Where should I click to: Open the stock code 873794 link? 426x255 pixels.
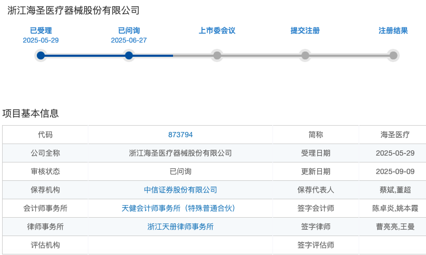pos(180,135)
